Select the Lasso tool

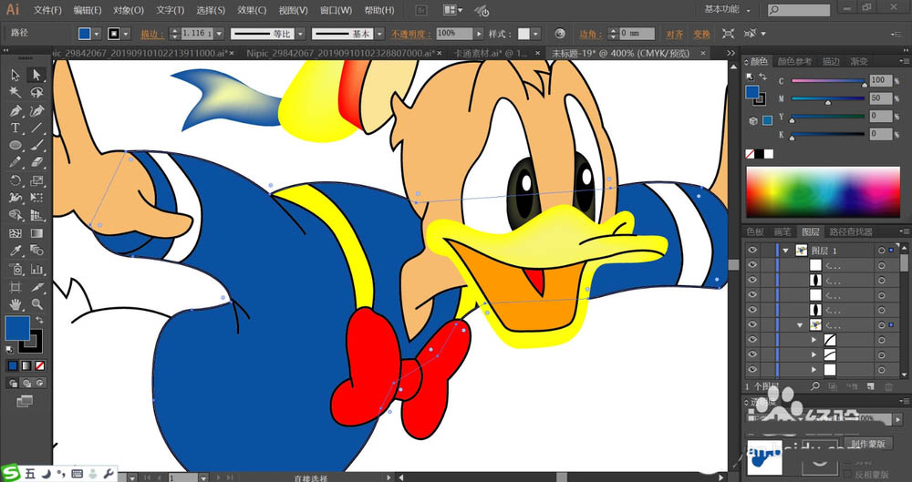(36, 92)
